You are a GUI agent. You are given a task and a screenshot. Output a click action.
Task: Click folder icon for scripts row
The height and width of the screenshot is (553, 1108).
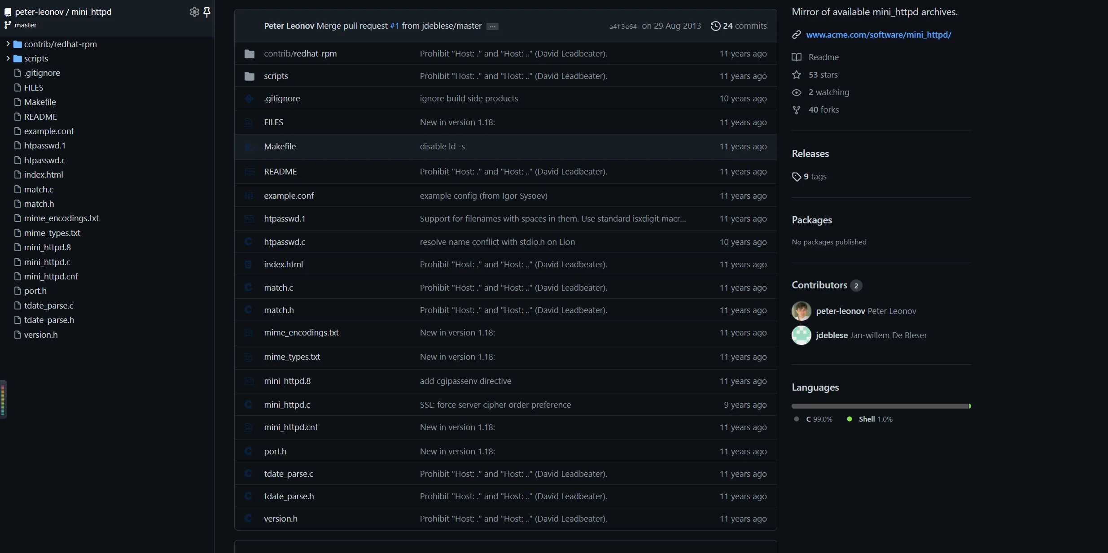[x=250, y=76]
